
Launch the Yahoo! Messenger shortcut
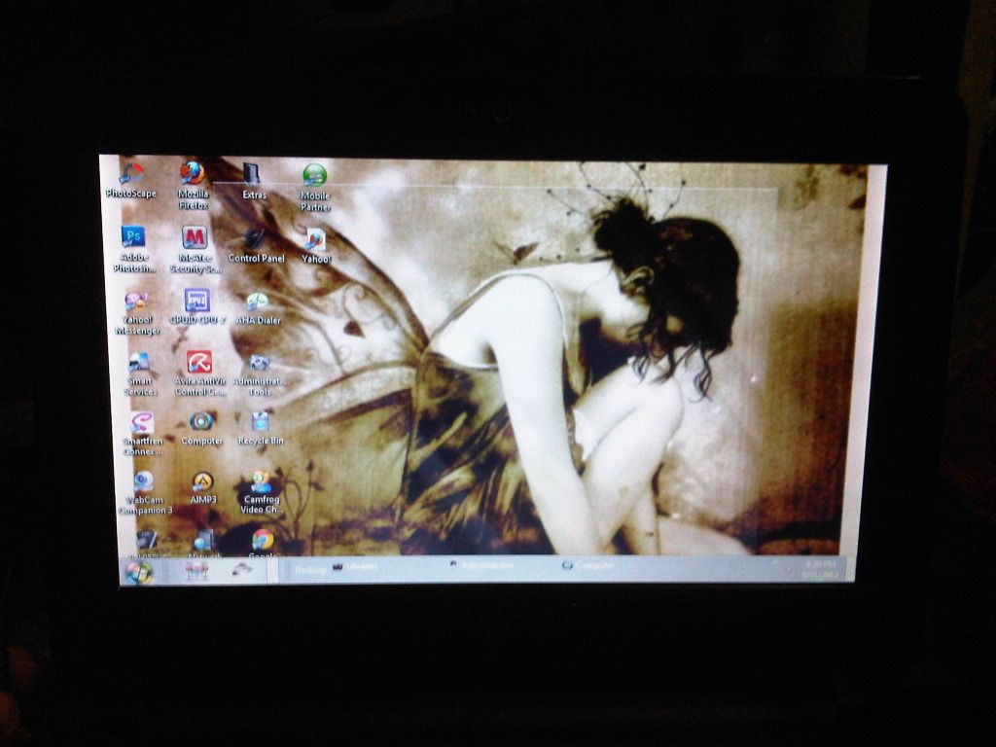pos(137,313)
